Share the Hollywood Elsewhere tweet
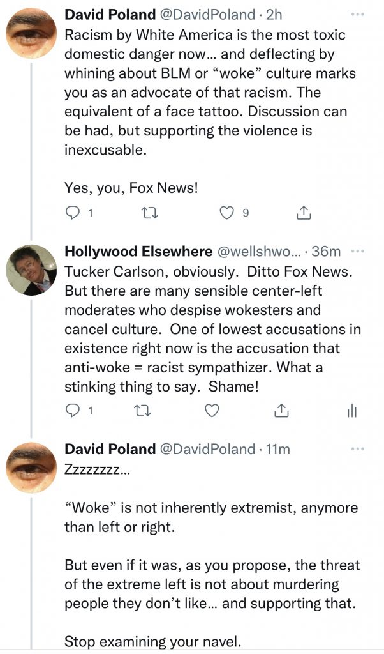 coord(281,411)
